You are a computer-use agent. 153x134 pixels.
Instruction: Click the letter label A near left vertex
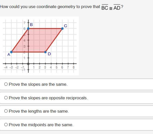[9, 54]
